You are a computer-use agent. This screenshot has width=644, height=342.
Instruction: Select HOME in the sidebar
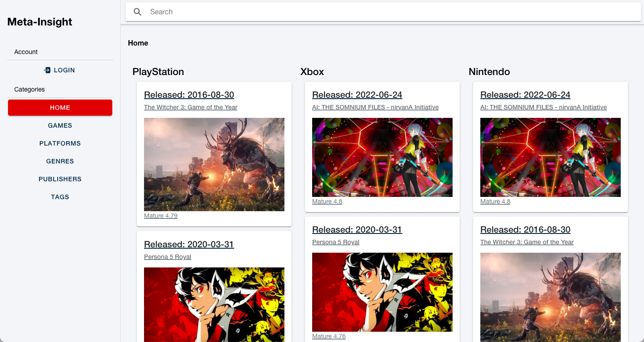[60, 108]
